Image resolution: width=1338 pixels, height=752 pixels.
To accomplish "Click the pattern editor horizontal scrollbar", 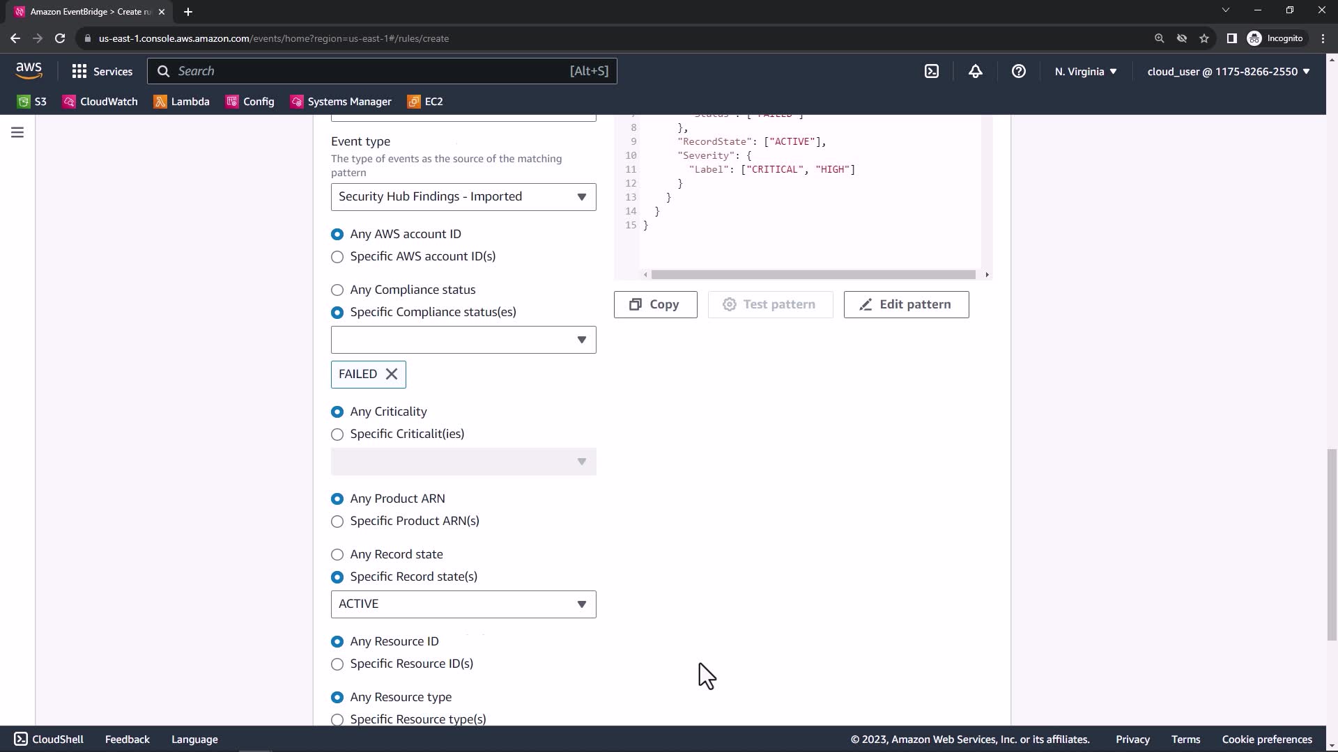I will click(813, 274).
